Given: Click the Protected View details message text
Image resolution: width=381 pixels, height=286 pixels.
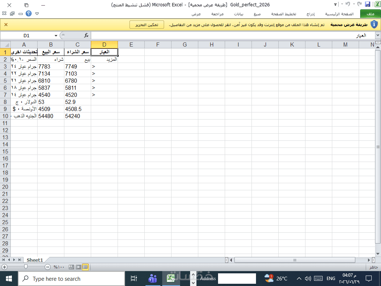Looking at the screenshot, I should click(247, 25).
